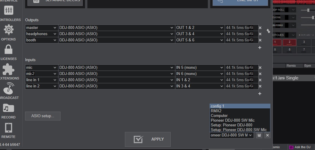Select Computer config from list
Screen dimensions: 315x150
tap(240, 116)
